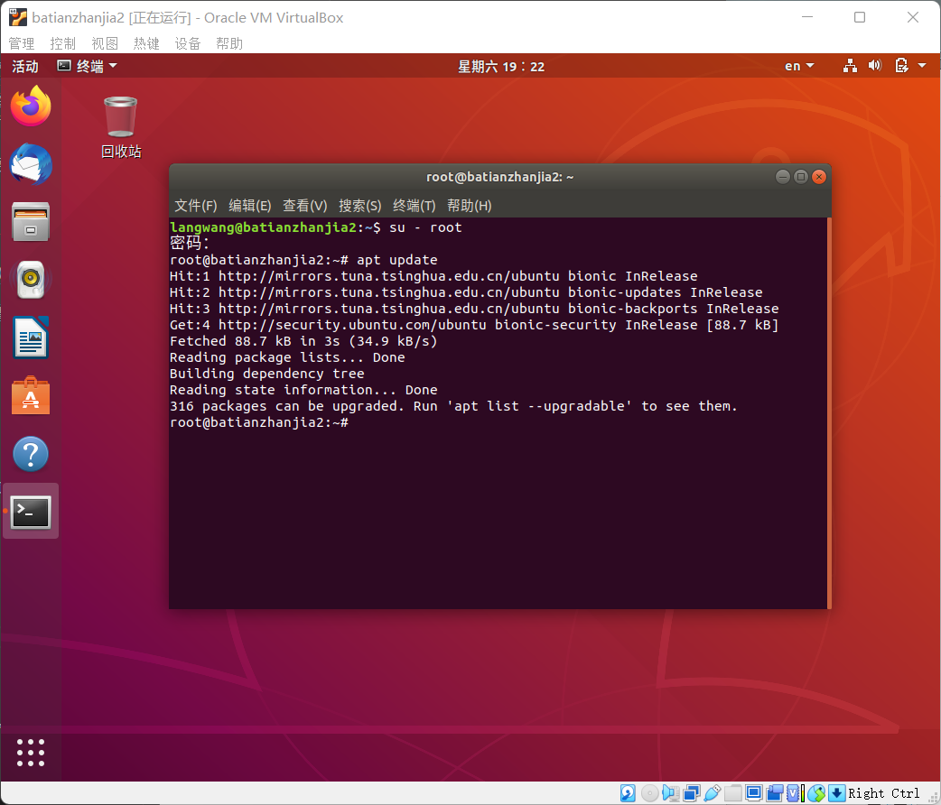Click the VirtualBox audio status icon
This screenshot has height=805, width=941.
tap(671, 792)
